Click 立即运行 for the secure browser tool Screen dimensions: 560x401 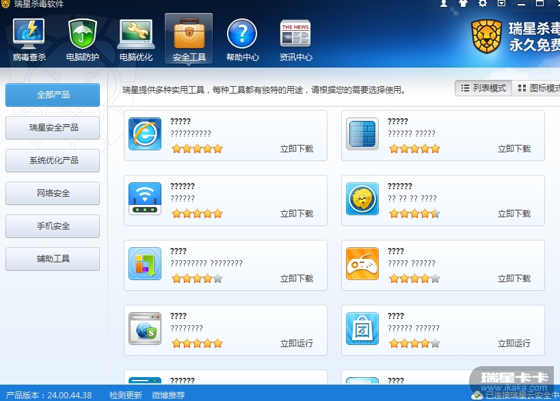click(x=297, y=344)
